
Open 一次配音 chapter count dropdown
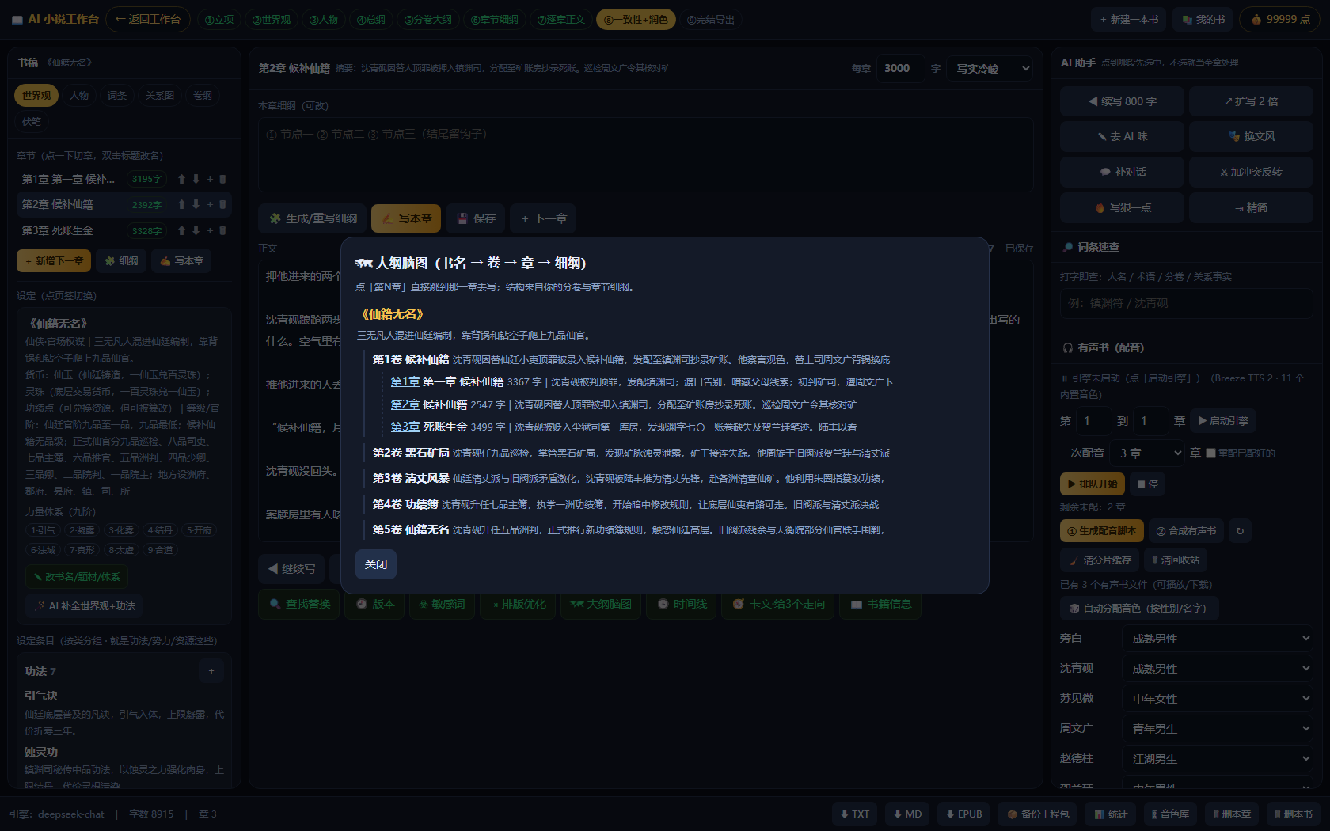(x=1148, y=453)
